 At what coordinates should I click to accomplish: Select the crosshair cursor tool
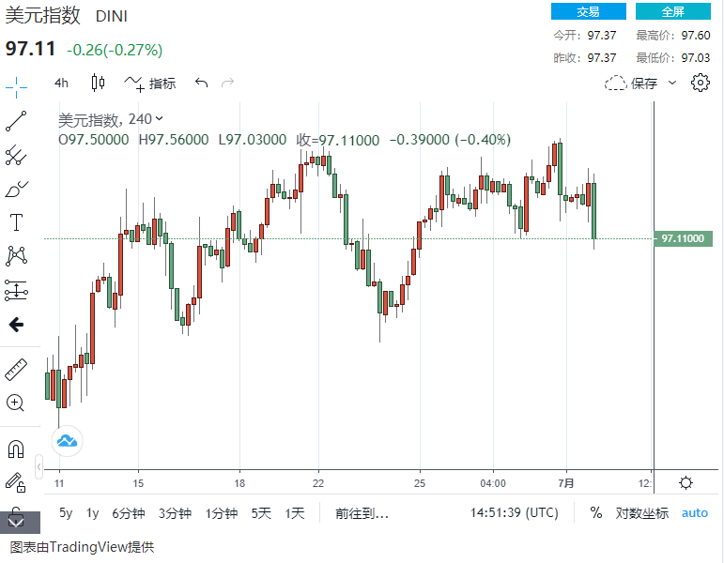click(16, 87)
